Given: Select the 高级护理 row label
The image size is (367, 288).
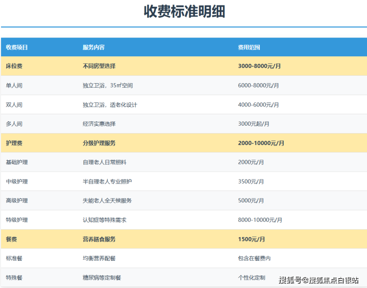Looking at the screenshot, I should tap(17, 200).
